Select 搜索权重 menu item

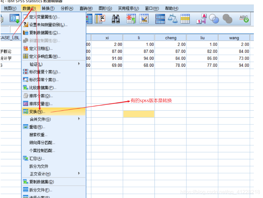coord(54,135)
